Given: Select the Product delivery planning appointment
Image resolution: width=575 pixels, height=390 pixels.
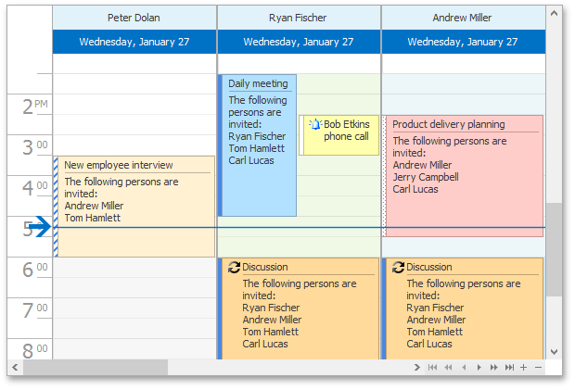Looking at the screenshot, I should coord(463,176).
